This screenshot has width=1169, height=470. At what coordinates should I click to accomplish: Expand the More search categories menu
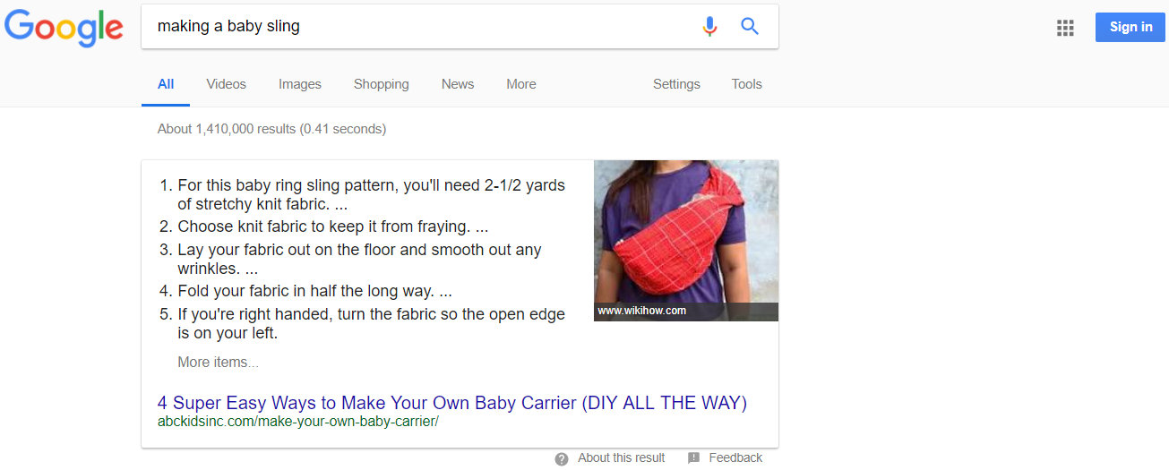(x=520, y=84)
